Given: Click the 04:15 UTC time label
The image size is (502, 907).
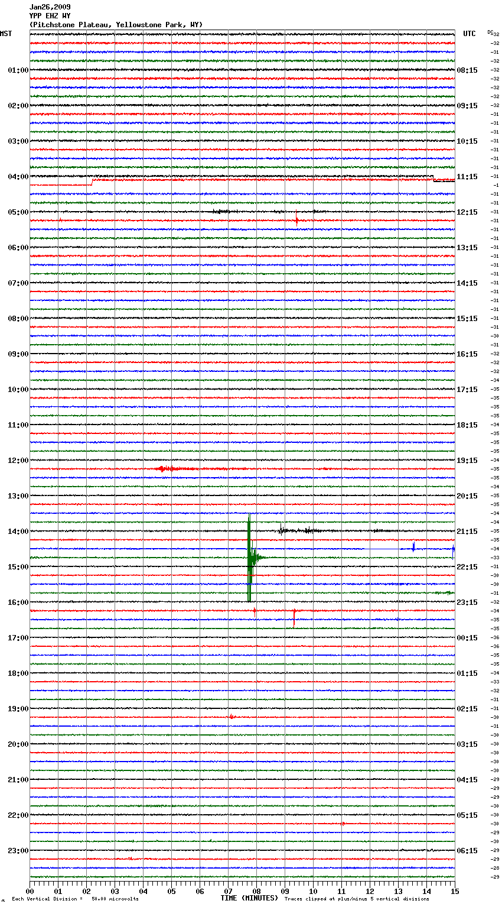Looking at the screenshot, I should coord(467,780).
